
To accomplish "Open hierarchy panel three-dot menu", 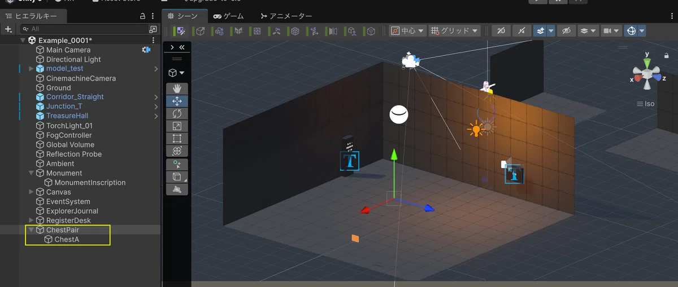I will click(x=153, y=16).
